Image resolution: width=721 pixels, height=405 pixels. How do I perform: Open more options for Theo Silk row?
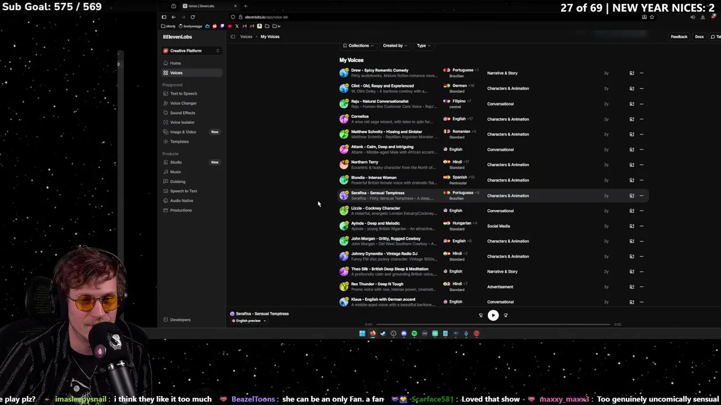pyautogui.click(x=642, y=272)
